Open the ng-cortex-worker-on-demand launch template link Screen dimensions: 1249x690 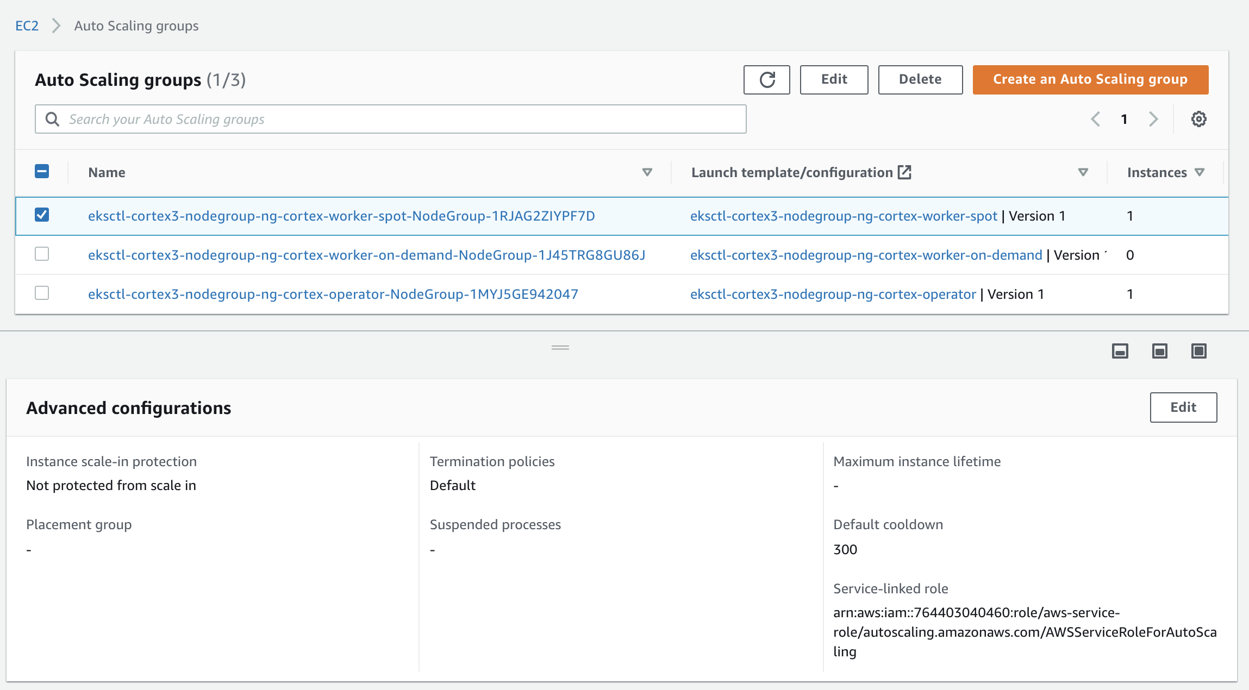866,255
